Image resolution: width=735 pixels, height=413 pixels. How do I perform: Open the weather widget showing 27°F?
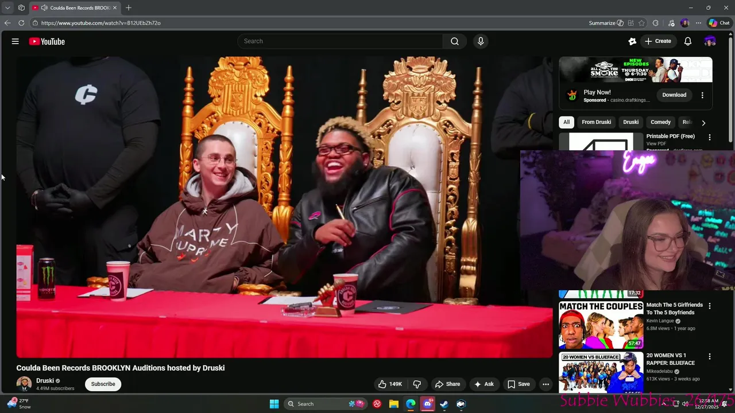coord(18,404)
